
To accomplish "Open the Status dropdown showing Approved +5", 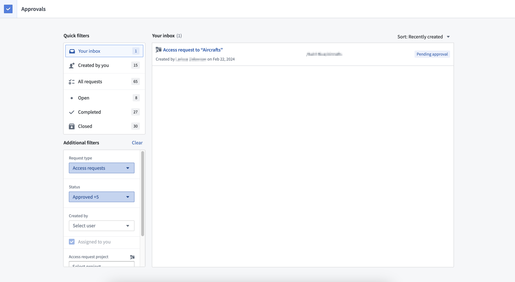I will (101, 197).
